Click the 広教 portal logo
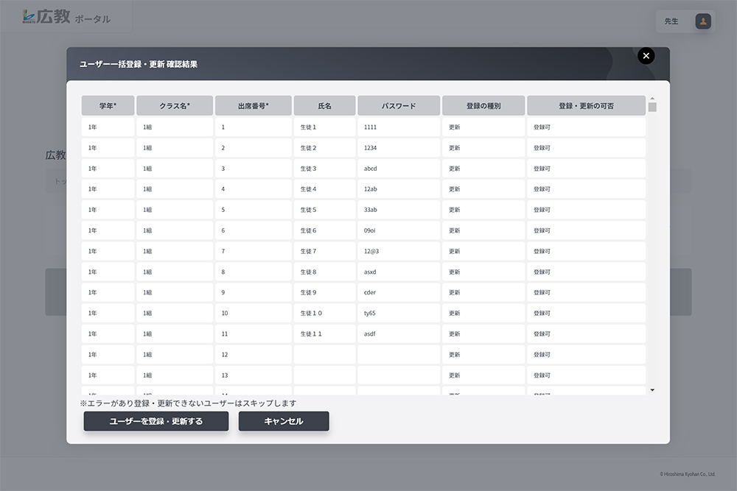 (x=66, y=16)
